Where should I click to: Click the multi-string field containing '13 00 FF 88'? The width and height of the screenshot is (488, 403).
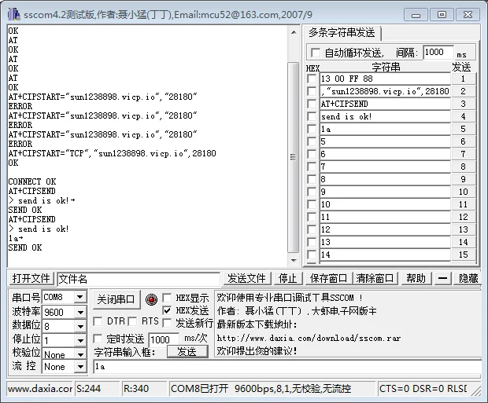click(x=385, y=79)
